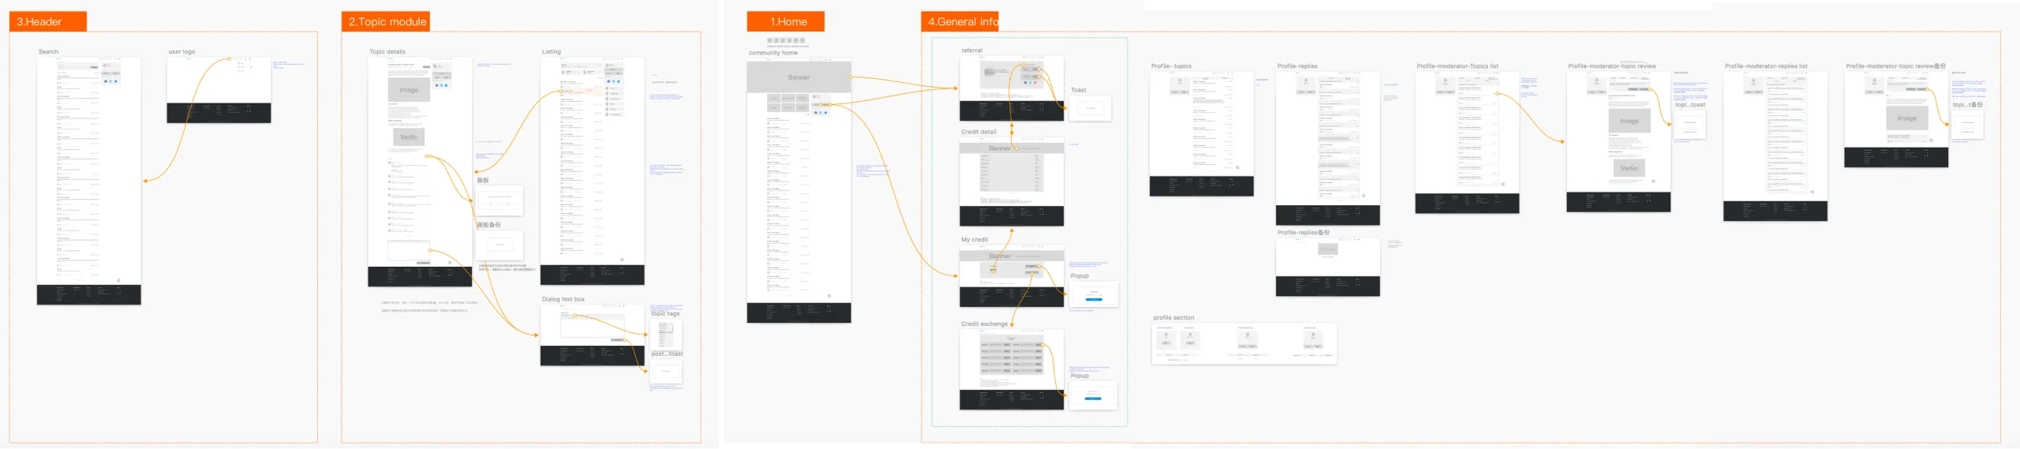This screenshot has width=2020, height=449.
Task: Select the dark footer of the Listing artboard
Action: point(592,274)
